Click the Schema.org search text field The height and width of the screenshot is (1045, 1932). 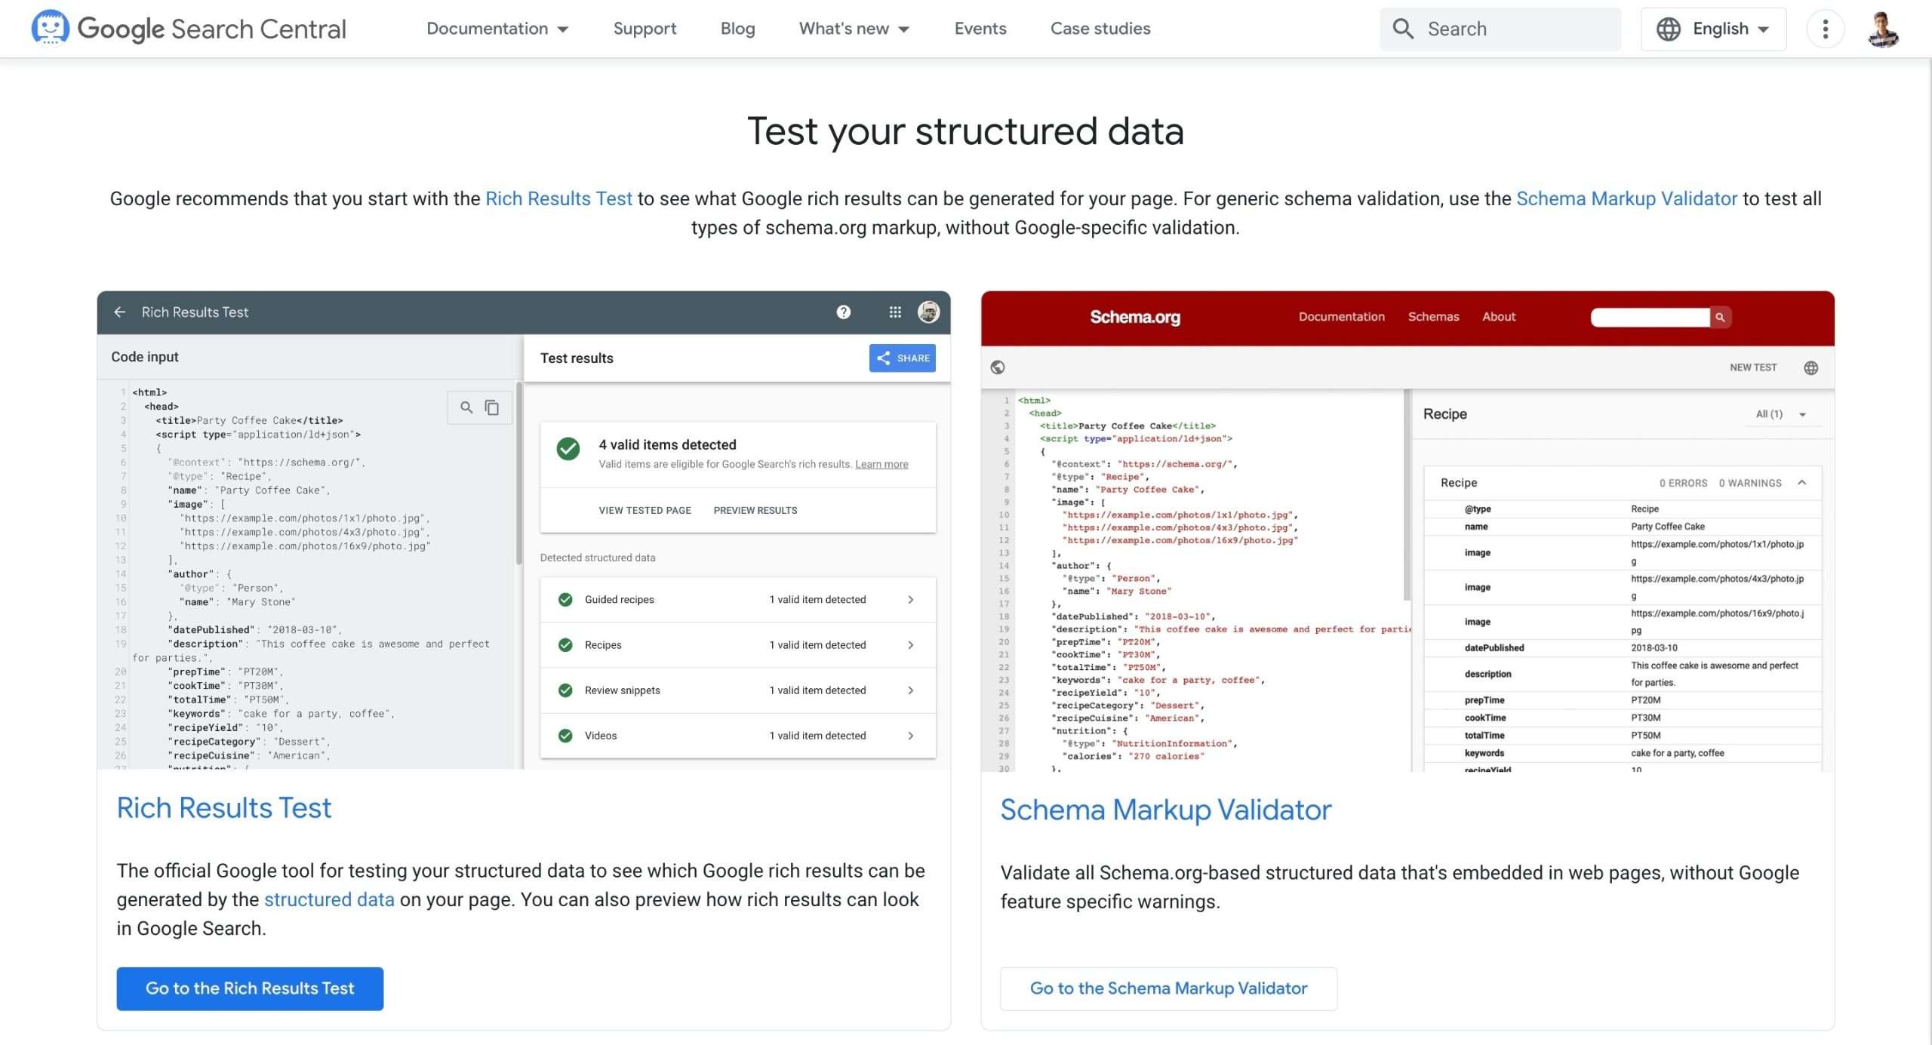pos(1650,317)
